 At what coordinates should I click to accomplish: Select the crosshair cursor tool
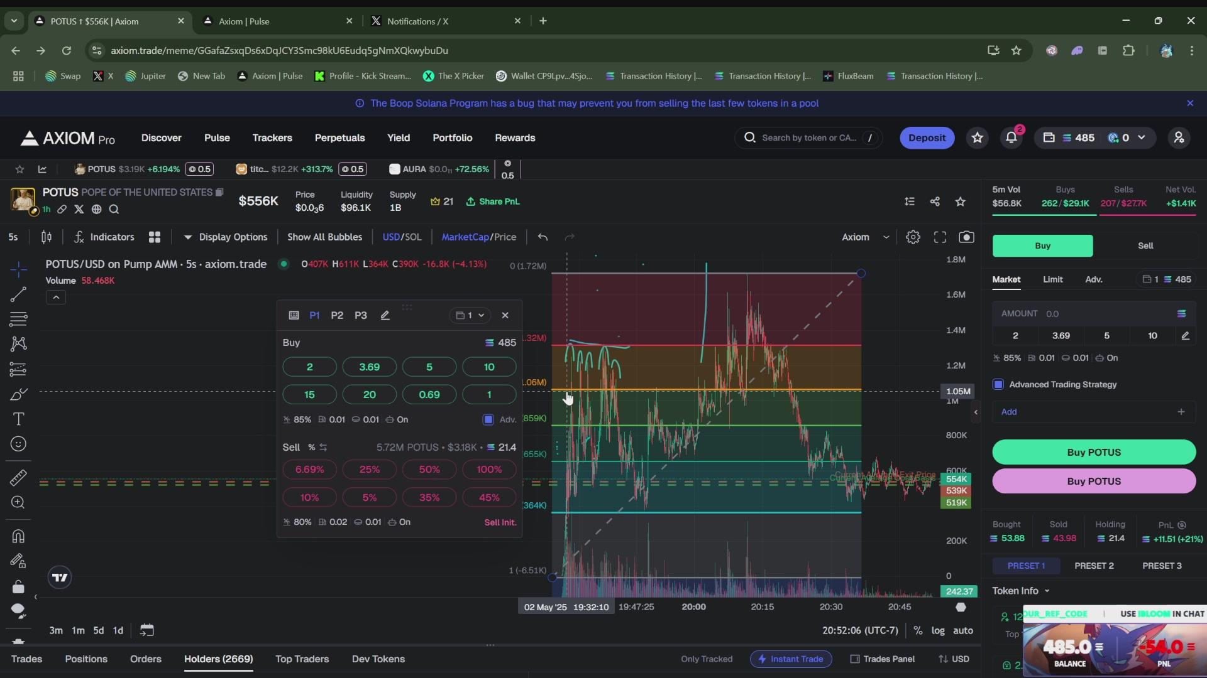pyautogui.click(x=18, y=269)
